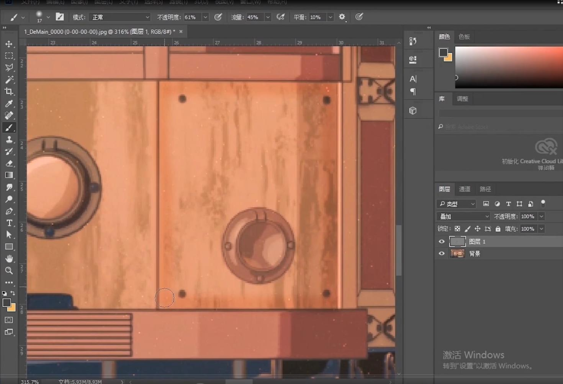Select the Healing Brush tool
The image size is (563, 384).
point(9,115)
